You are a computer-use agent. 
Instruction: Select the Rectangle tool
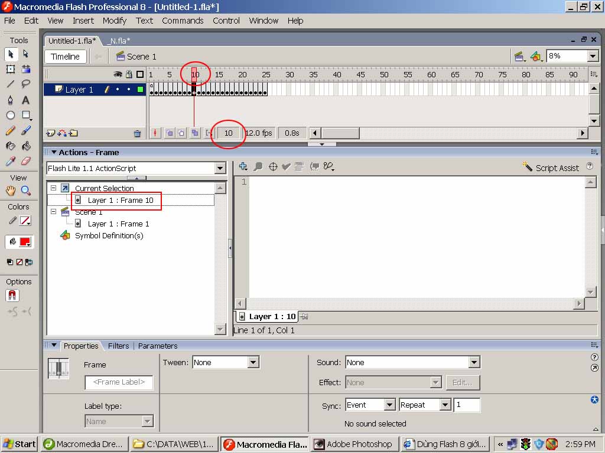pos(26,115)
